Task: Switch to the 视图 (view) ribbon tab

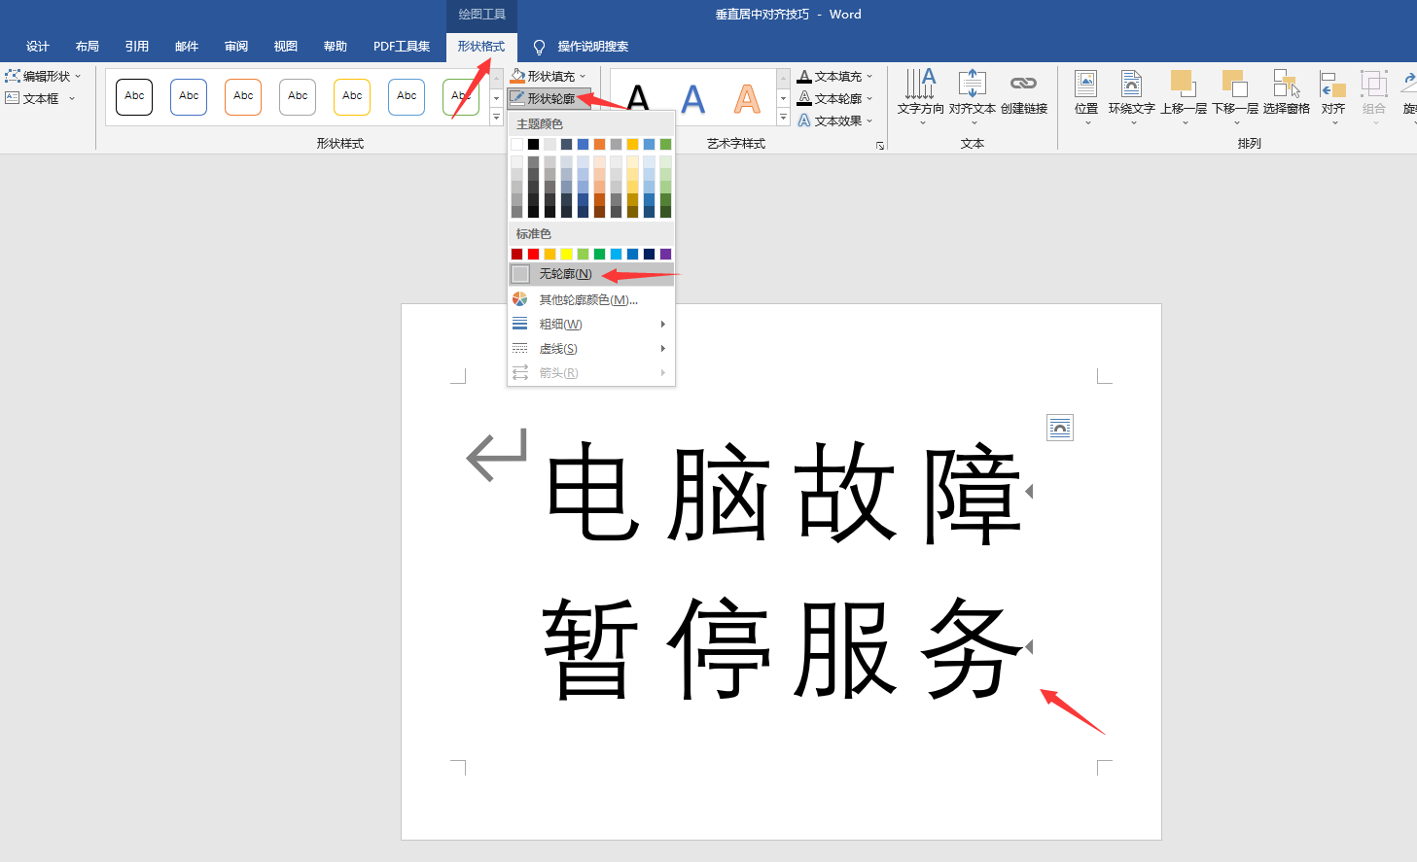Action: (x=286, y=47)
